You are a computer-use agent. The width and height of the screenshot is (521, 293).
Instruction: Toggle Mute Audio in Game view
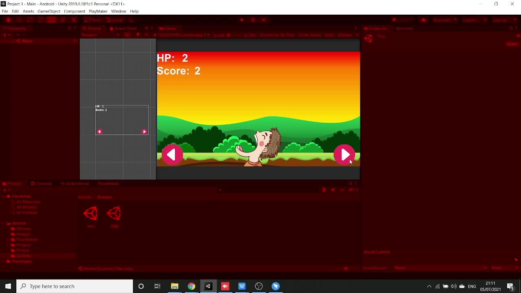tap(310, 35)
